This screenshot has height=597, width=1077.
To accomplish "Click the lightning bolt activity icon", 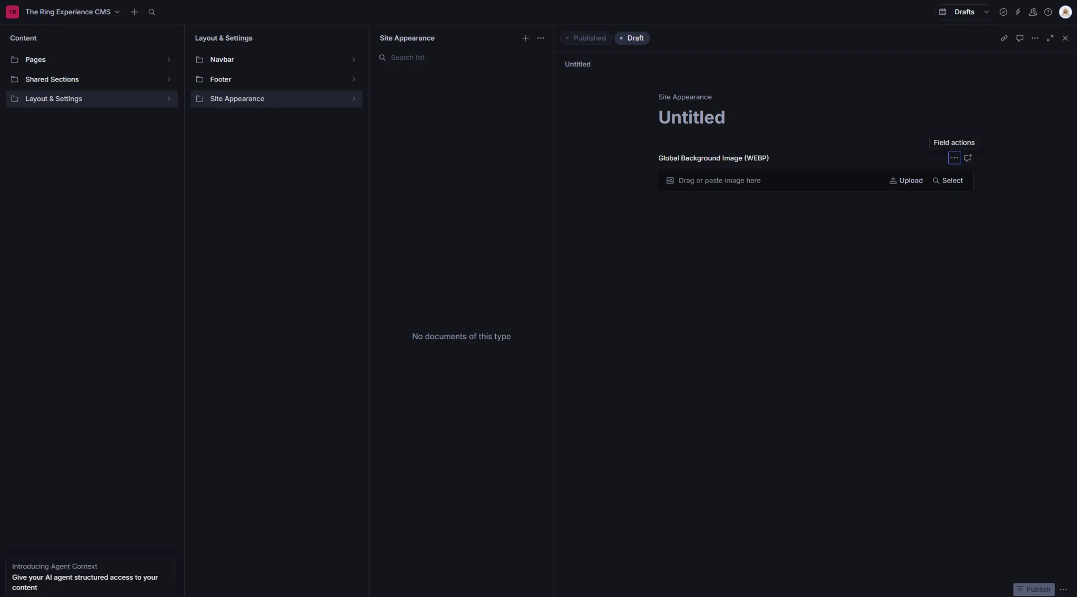I will 1018,12.
